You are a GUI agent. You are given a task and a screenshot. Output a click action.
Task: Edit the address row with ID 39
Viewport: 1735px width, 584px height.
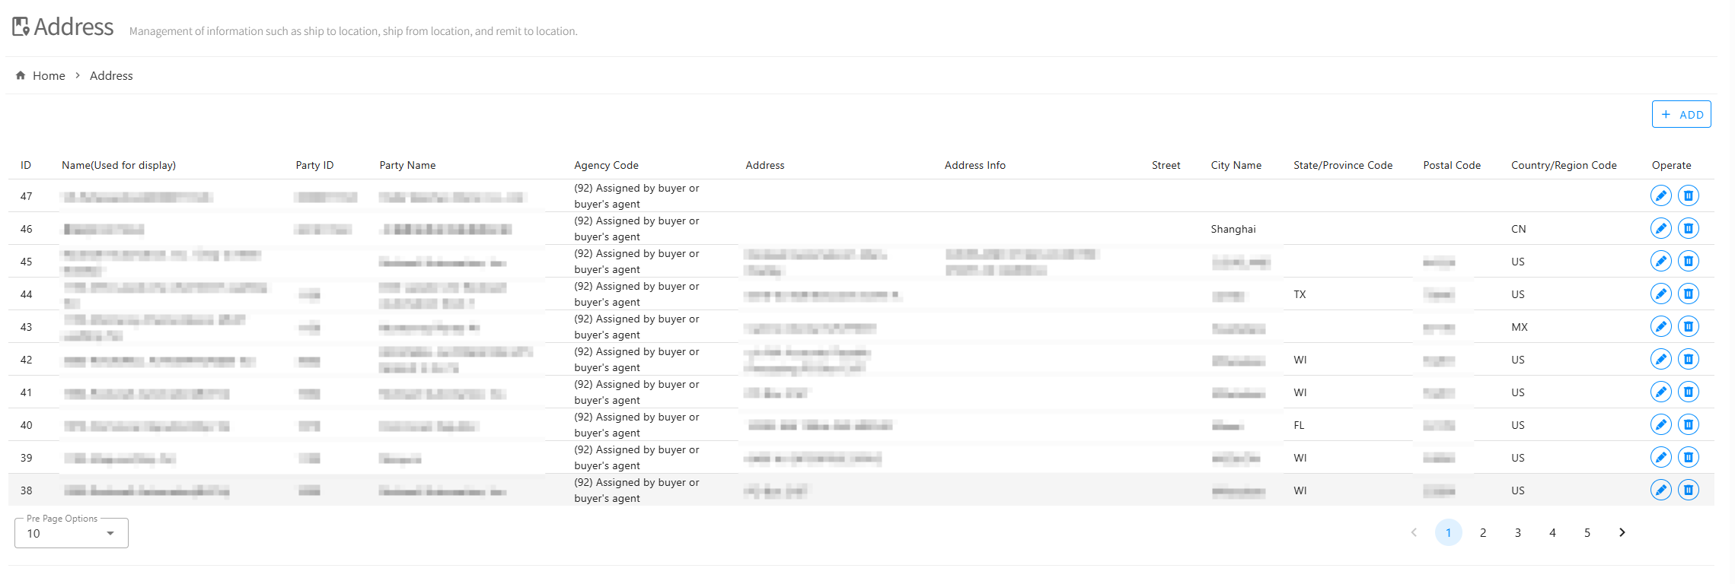[x=1660, y=458]
